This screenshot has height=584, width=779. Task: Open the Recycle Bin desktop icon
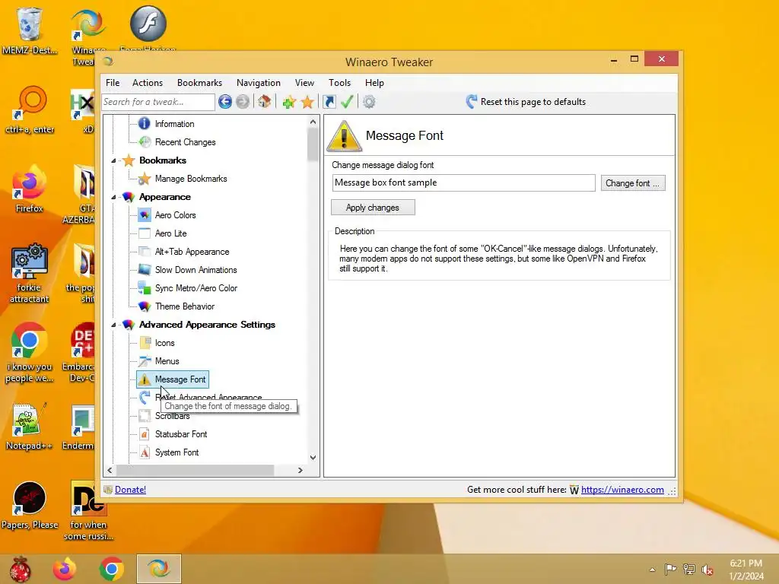pyautogui.click(x=30, y=30)
